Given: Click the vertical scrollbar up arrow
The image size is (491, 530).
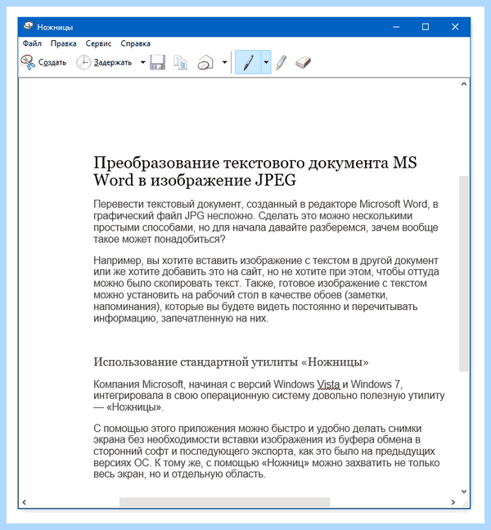Looking at the screenshot, I should point(464,83).
